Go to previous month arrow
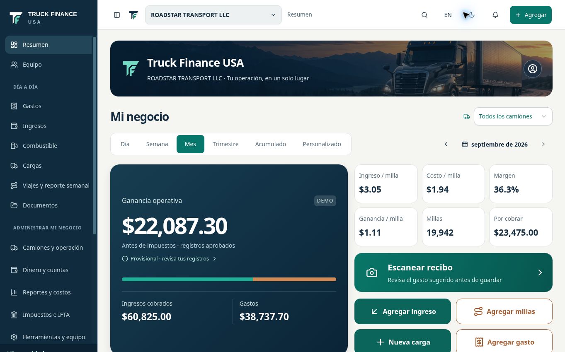The height and width of the screenshot is (352, 565). (446, 145)
